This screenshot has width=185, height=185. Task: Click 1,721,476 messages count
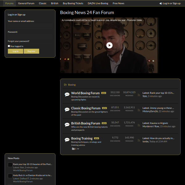[x=129, y=122]
